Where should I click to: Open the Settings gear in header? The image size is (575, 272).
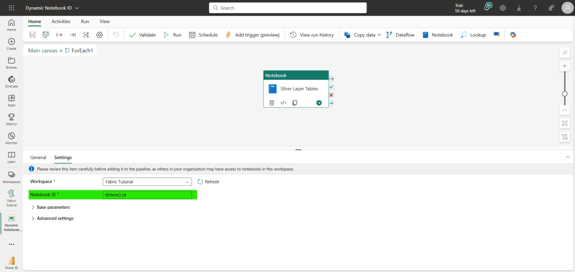[x=503, y=8]
